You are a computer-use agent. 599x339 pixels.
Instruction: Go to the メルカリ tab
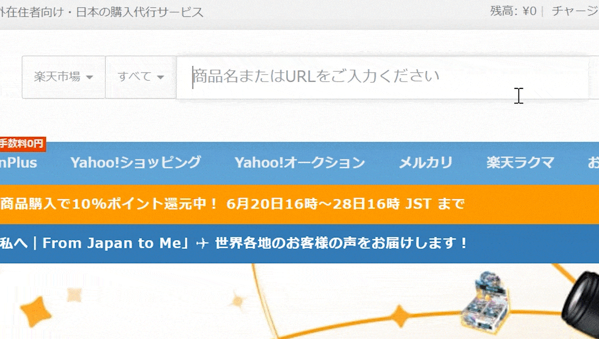(426, 163)
